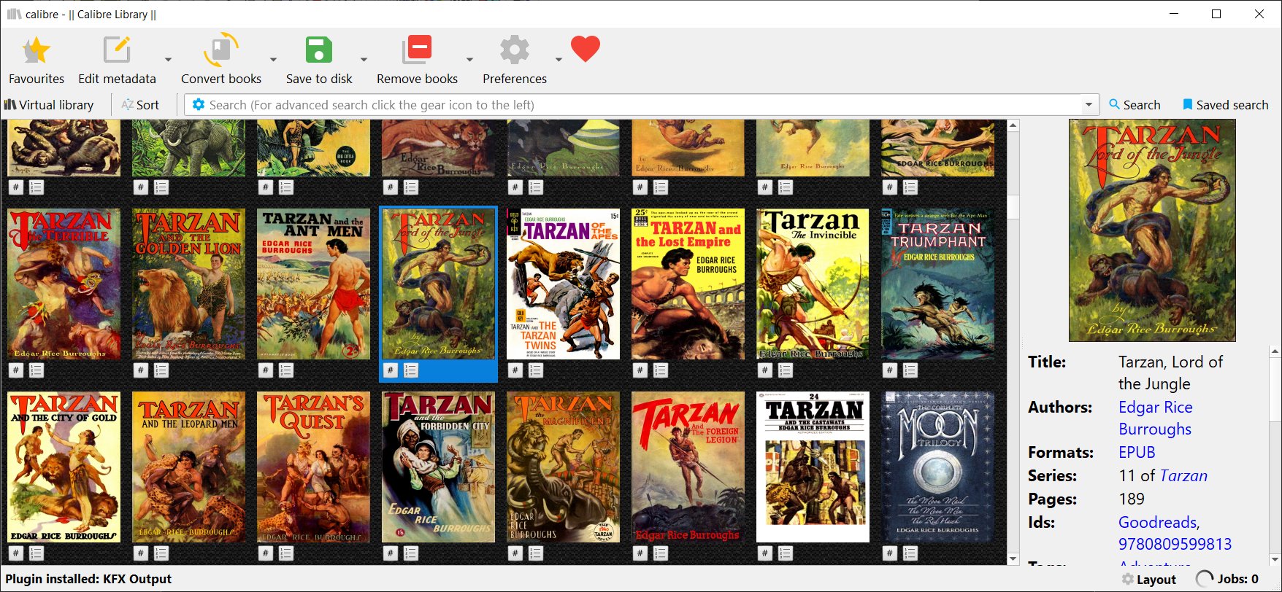Click list icon under Tarzan and the Forbidden City
The image size is (1282, 592).
pyautogui.click(x=410, y=553)
